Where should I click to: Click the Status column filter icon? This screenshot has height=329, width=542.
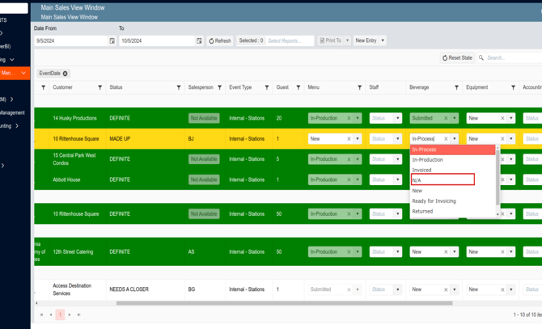(179, 87)
